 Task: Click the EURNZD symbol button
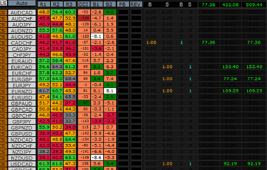22,91
